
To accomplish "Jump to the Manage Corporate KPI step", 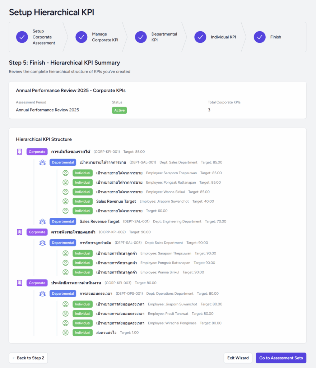I will click(82, 37).
